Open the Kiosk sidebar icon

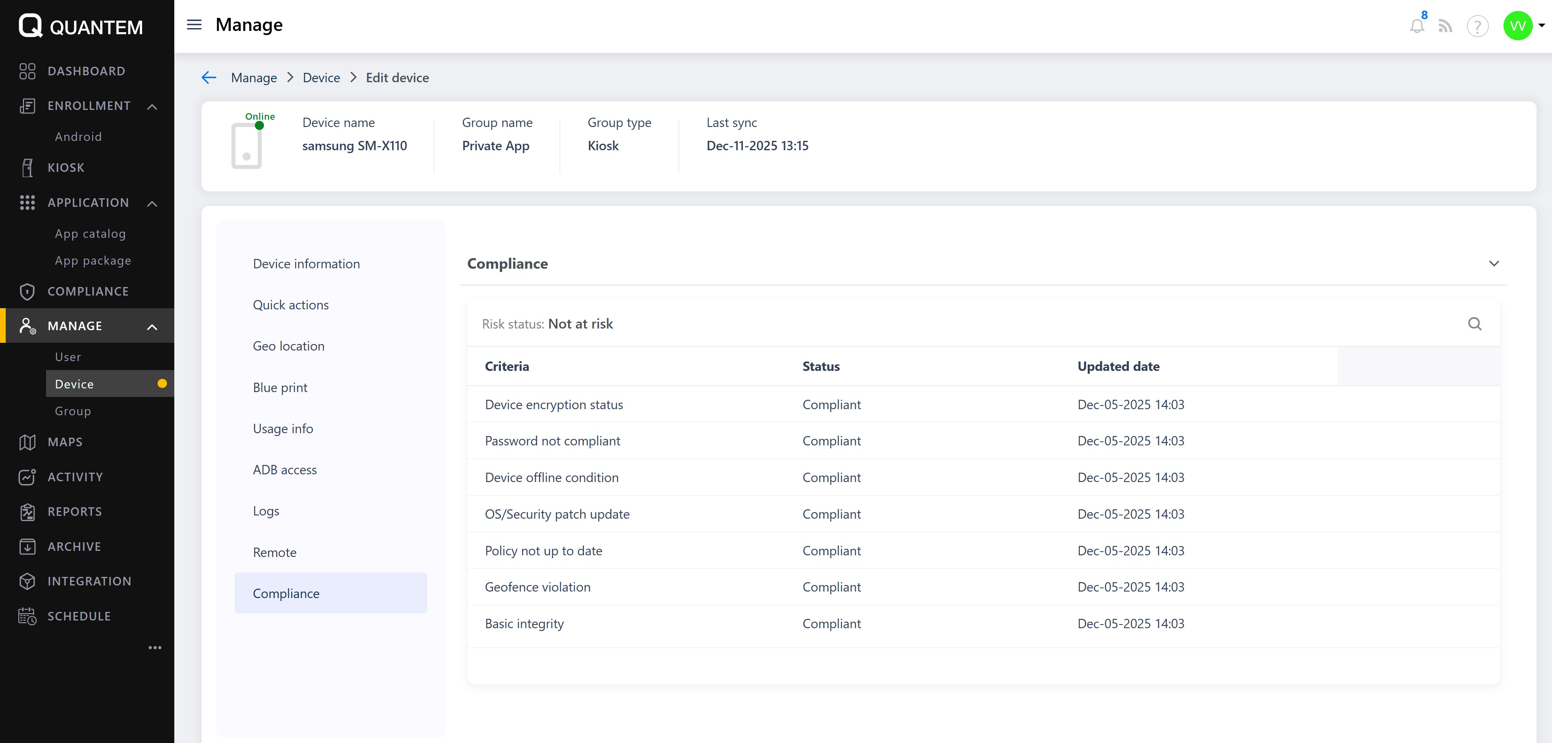(27, 167)
